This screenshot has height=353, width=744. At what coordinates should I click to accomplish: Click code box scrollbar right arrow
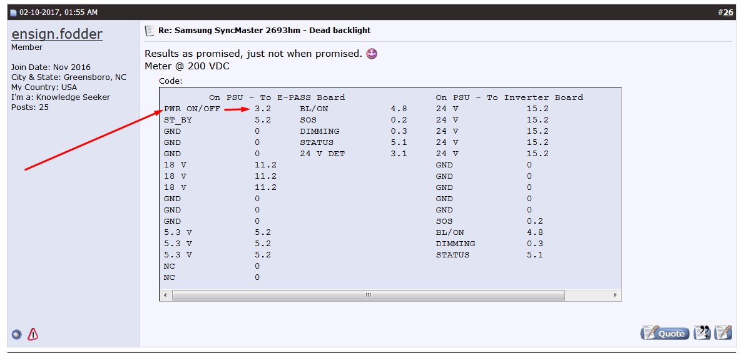(616, 295)
